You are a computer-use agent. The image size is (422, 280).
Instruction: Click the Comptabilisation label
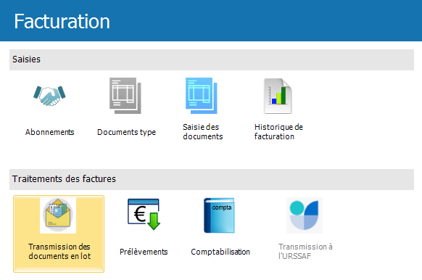pyautogui.click(x=220, y=252)
